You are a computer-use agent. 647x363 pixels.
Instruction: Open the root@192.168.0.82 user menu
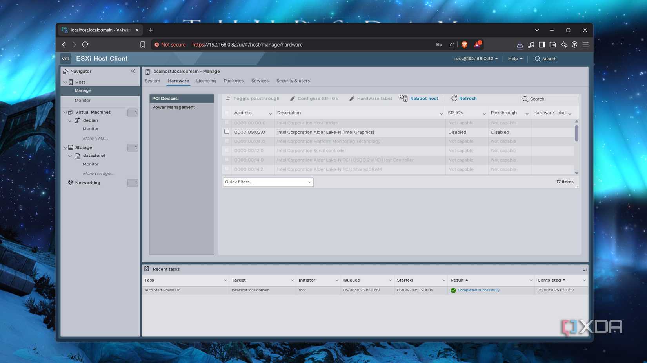[476, 59]
